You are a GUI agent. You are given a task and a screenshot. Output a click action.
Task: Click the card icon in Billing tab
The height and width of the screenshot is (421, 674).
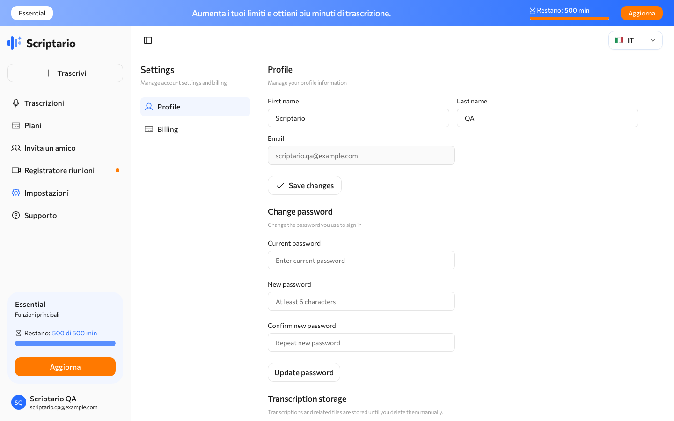[149, 129]
